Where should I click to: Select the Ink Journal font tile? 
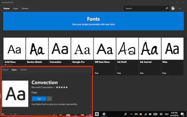pos(150,56)
